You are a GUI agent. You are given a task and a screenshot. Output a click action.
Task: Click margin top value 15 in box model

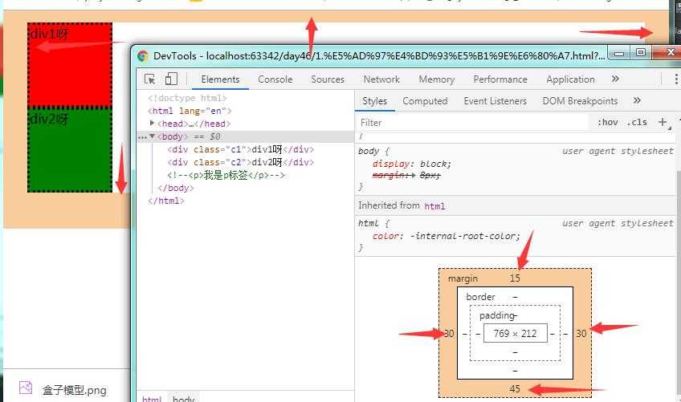[515, 278]
